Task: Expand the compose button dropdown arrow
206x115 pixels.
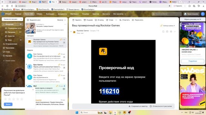Action: (x=21, y=19)
